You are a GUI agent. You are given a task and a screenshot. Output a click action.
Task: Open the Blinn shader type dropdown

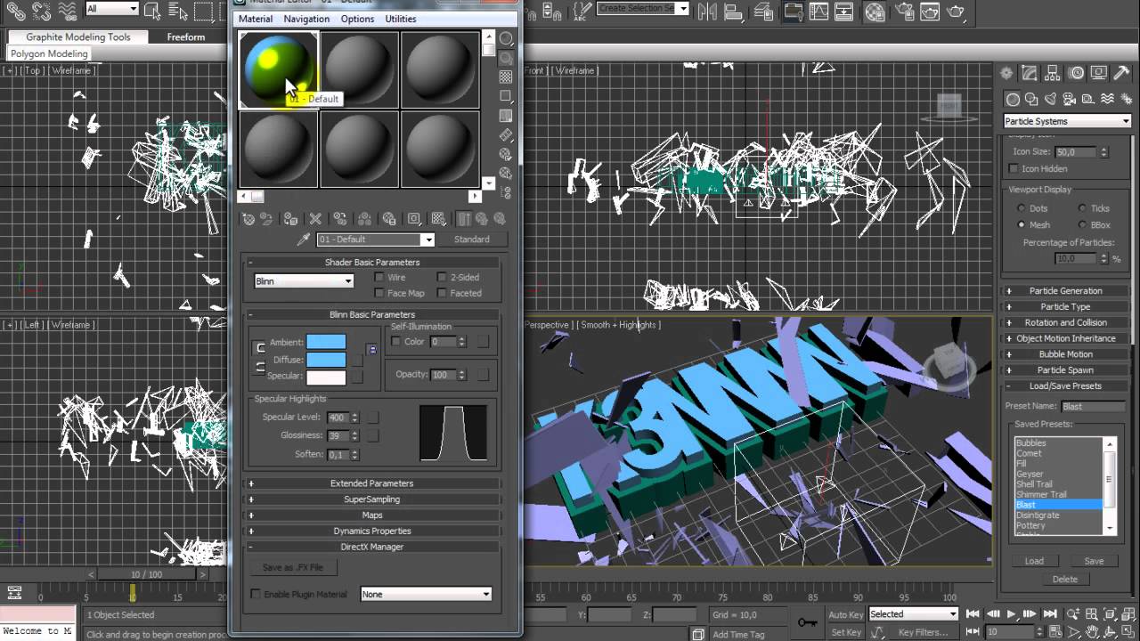(304, 280)
